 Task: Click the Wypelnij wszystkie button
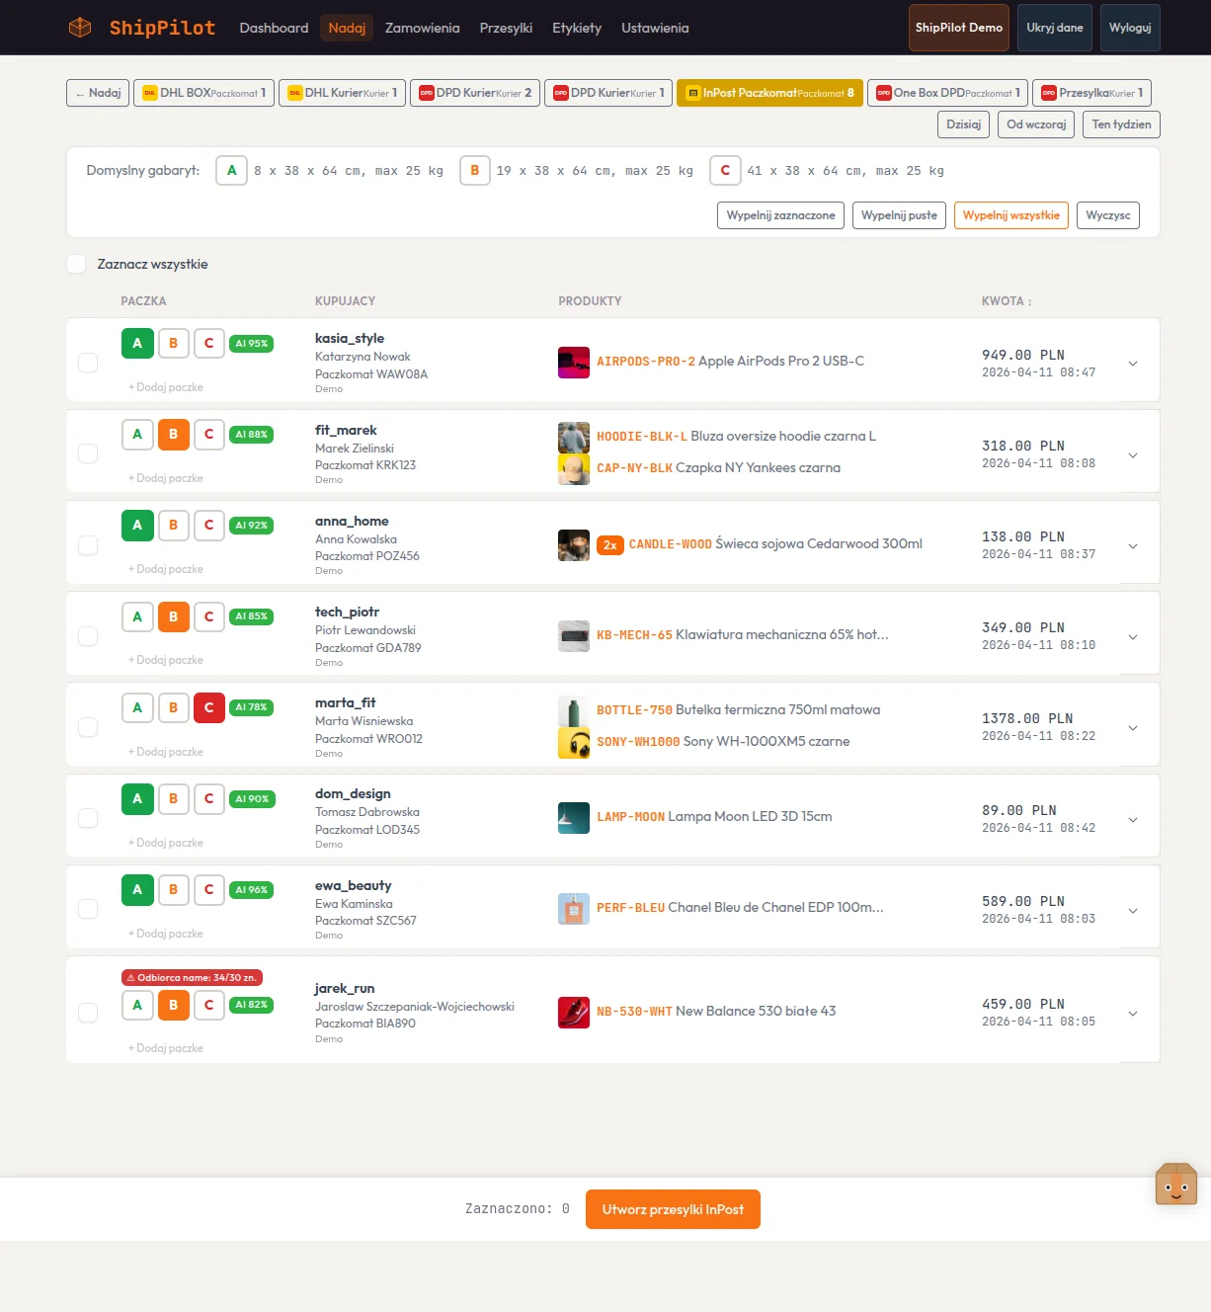coord(1011,215)
